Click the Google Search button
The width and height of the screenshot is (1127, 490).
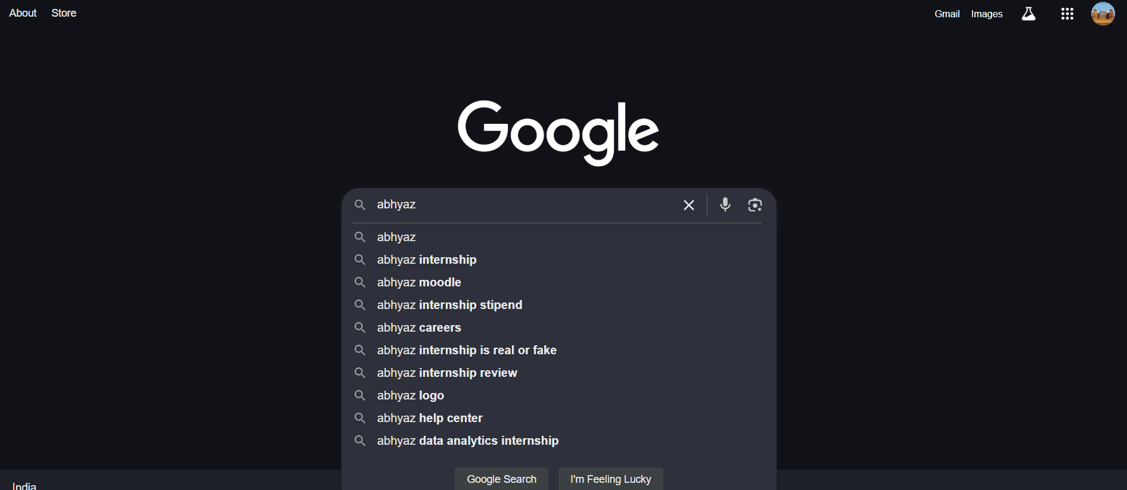pos(501,479)
